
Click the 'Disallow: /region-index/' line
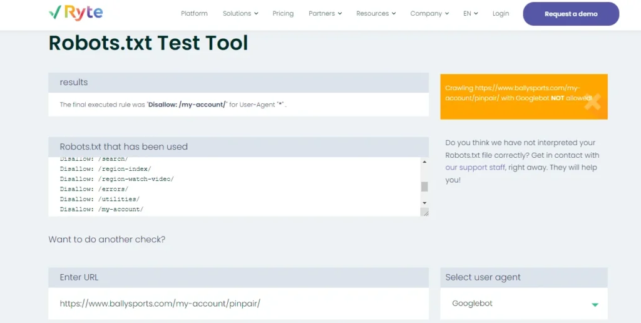pos(105,168)
